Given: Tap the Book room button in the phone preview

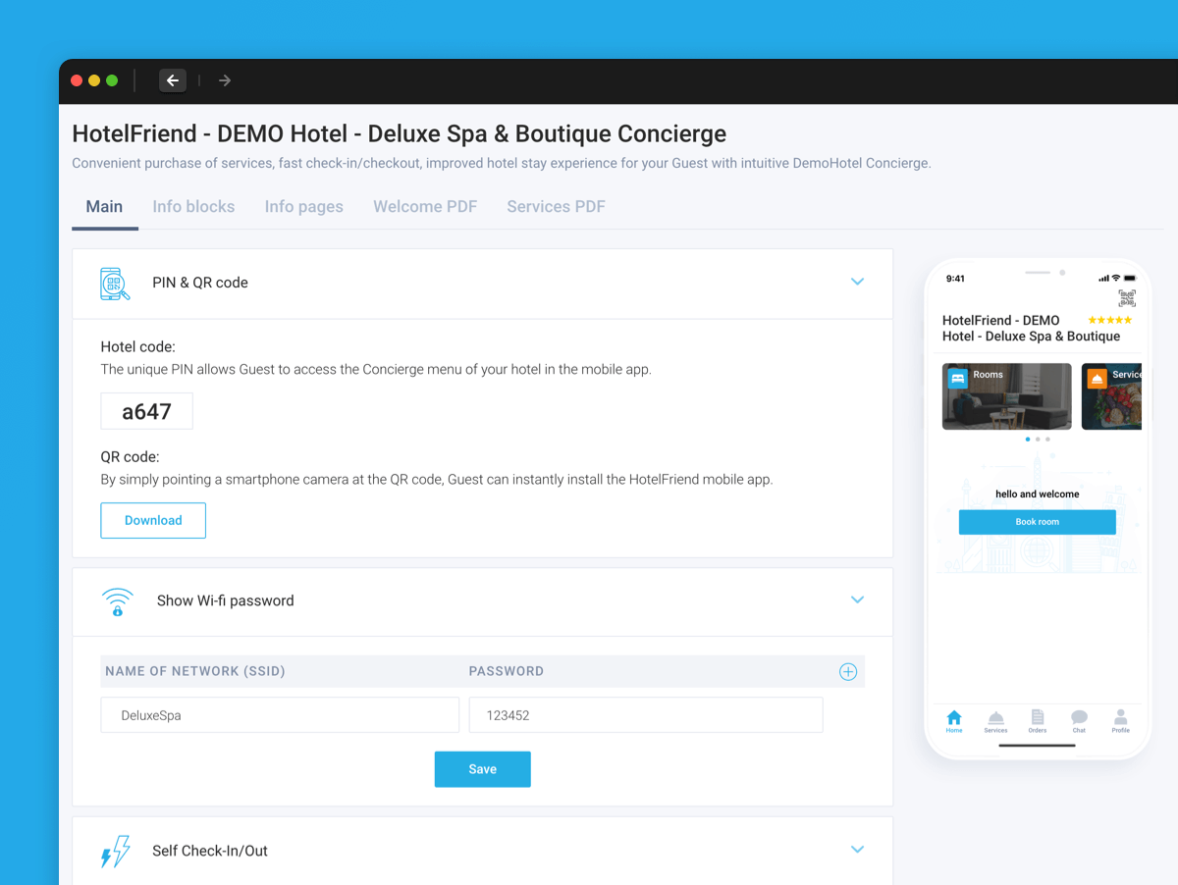Looking at the screenshot, I should click(x=1038, y=522).
